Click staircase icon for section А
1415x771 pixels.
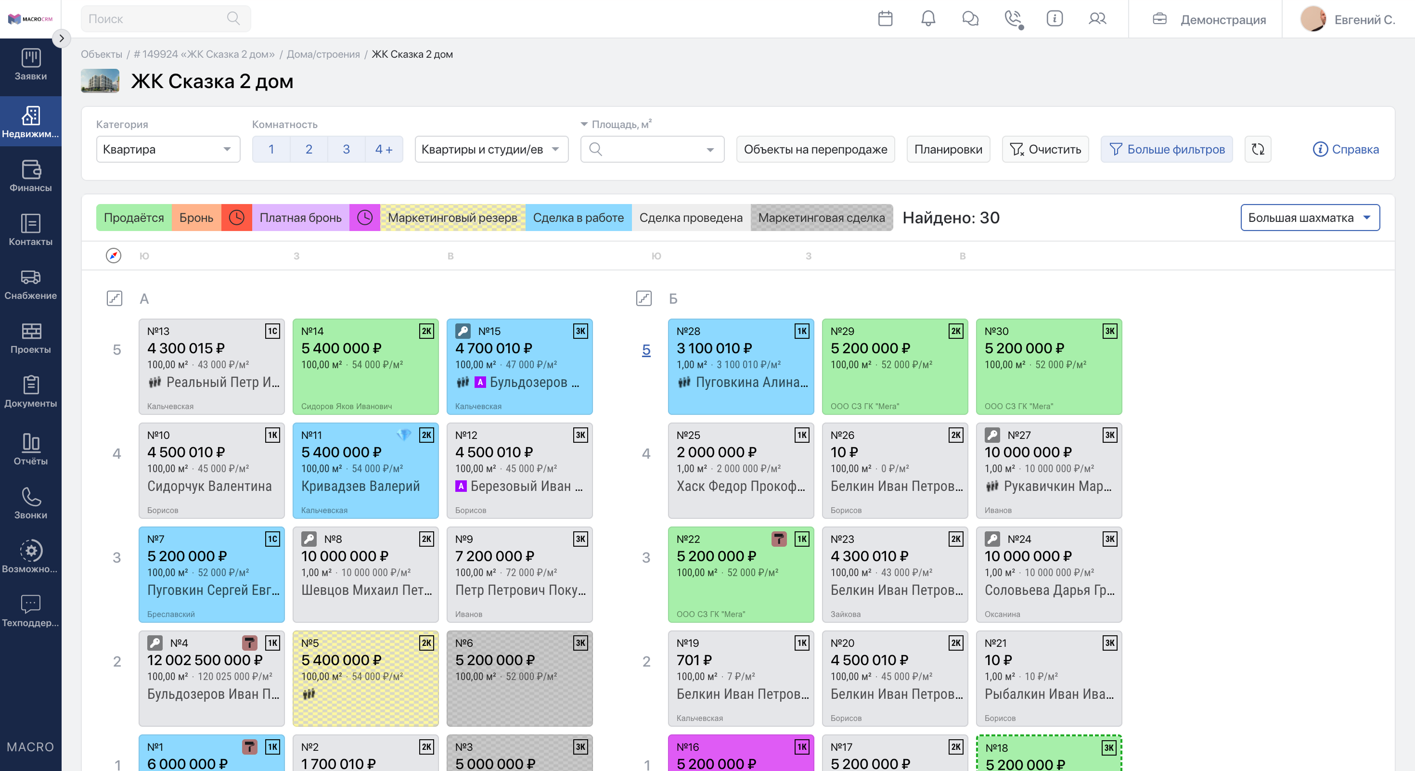114,299
